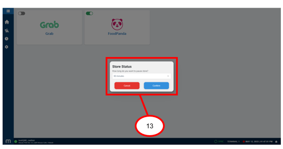This screenshot has height=149, width=283.
Task: Click the Mosaic logo in bottom-left corner
Action: tap(8, 141)
